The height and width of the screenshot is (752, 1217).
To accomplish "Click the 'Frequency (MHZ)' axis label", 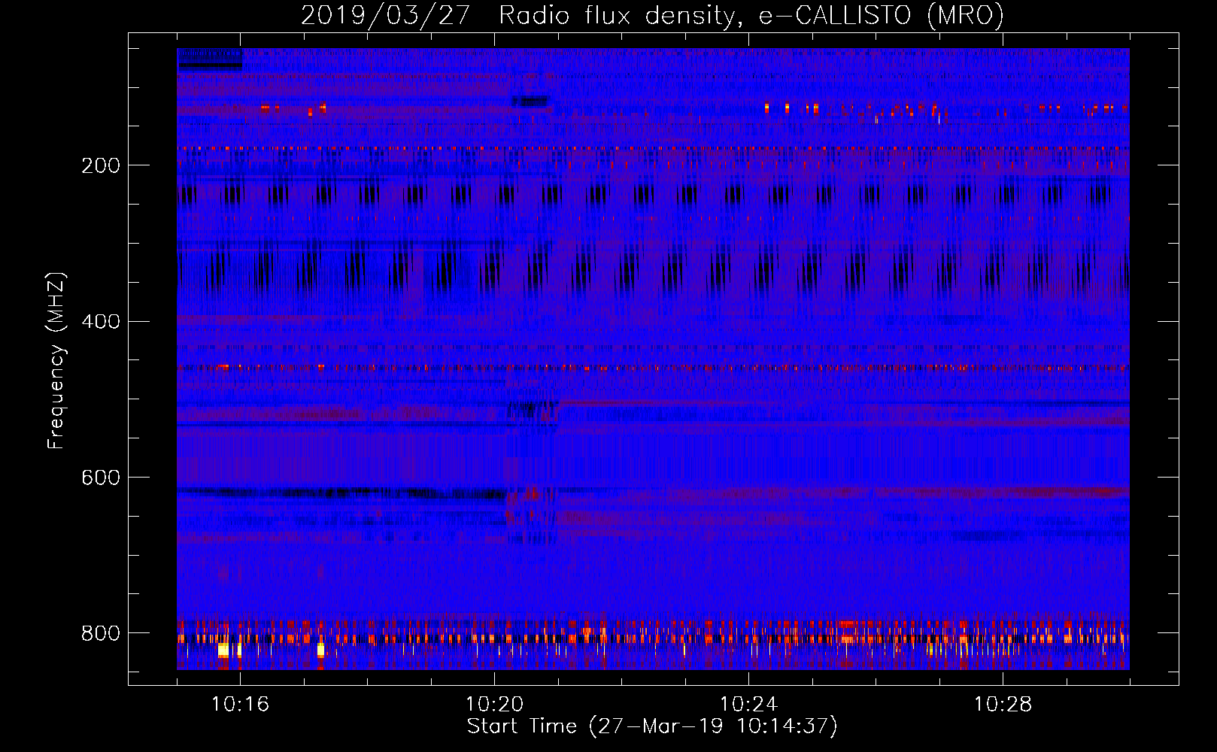I will point(56,360).
